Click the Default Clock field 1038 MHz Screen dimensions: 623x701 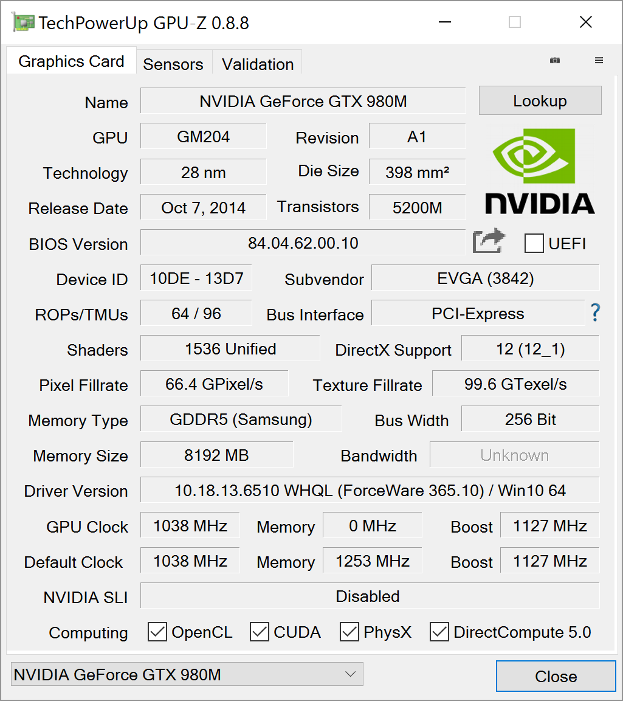coord(190,561)
